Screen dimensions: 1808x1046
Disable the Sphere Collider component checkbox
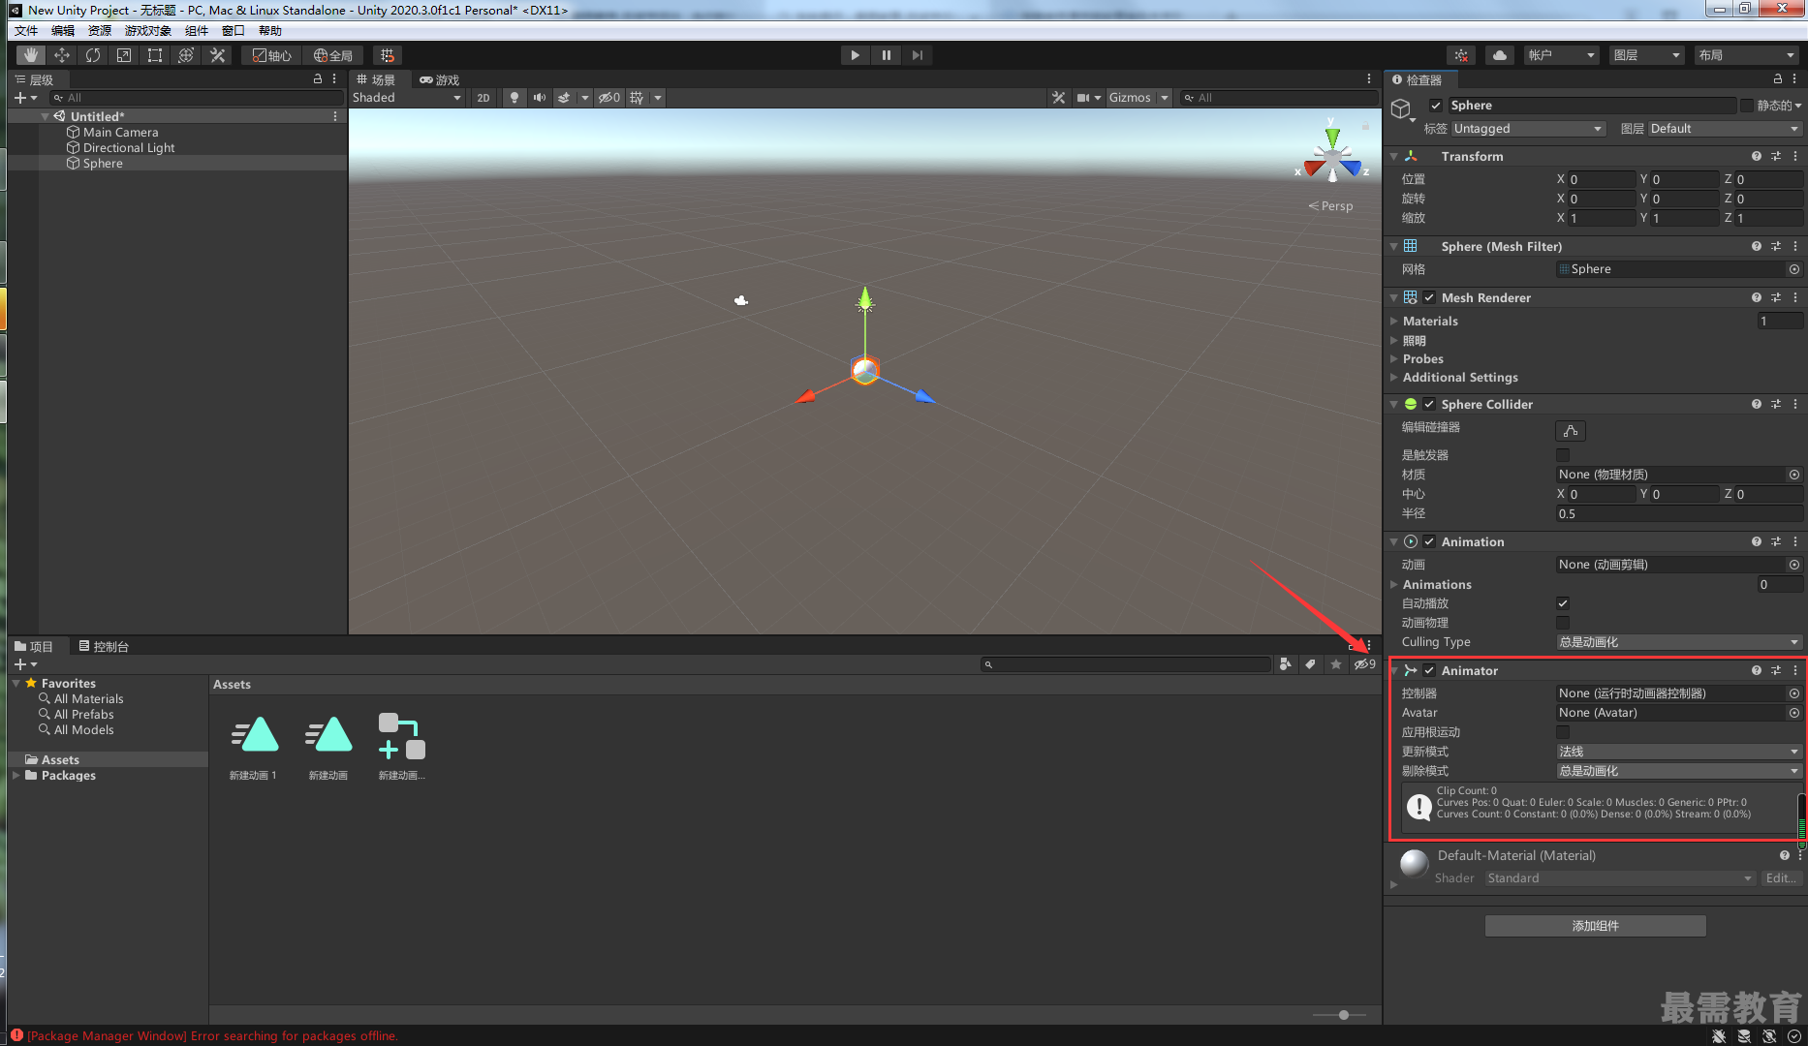(1429, 404)
